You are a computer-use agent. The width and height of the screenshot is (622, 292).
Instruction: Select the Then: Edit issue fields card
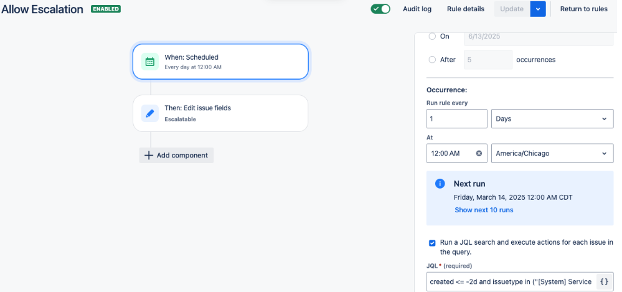[x=220, y=113]
